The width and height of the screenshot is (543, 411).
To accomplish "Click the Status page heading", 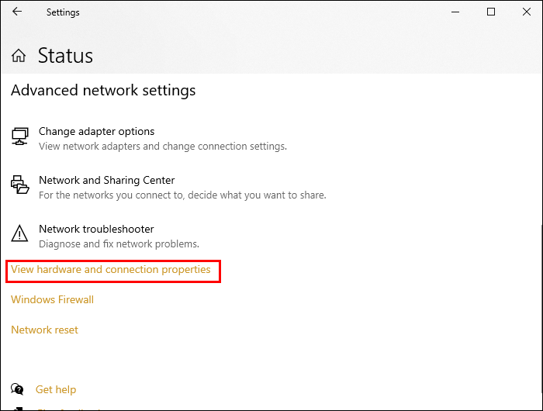I will pyautogui.click(x=65, y=56).
